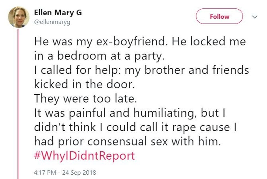Click the line "had prior consensual sex with him"
Screen dimensions: 267x179
pyautogui.click(x=127, y=141)
